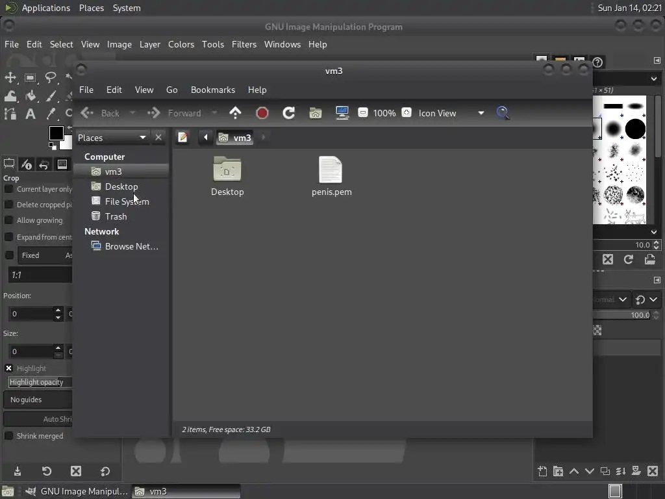Open Computer location toolbar icon
Screen dimensions: 665x499
point(342,113)
